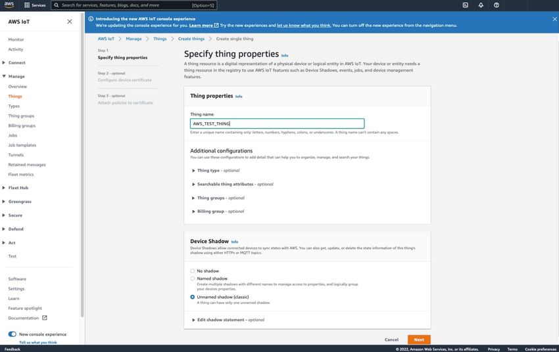Click the sidebar vertical scrollbar

(x=82, y=165)
